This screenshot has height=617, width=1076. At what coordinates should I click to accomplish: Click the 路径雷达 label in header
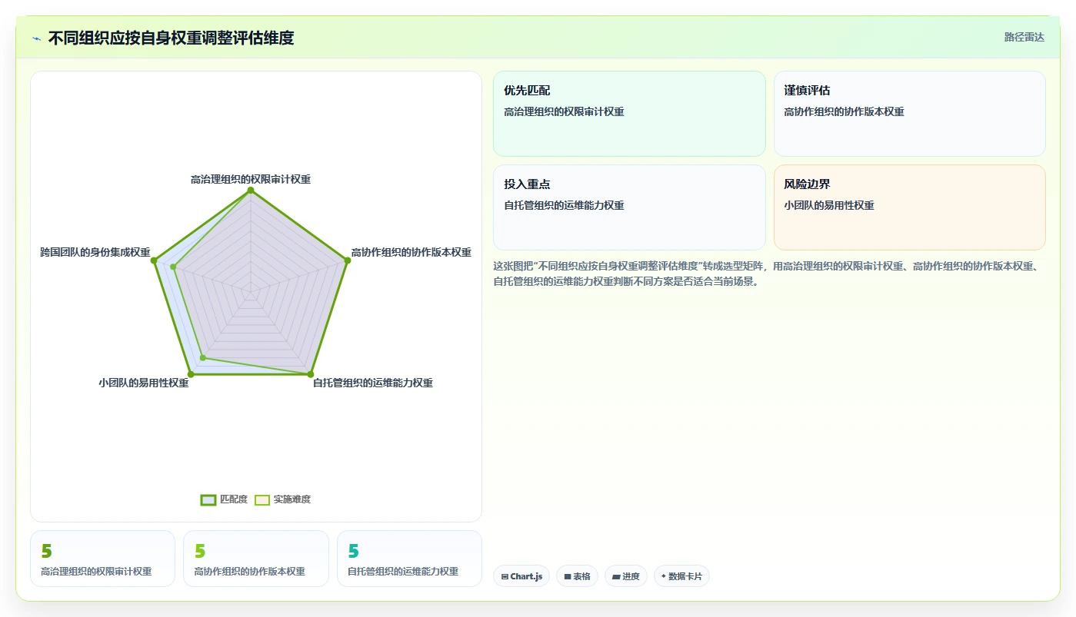point(1024,37)
